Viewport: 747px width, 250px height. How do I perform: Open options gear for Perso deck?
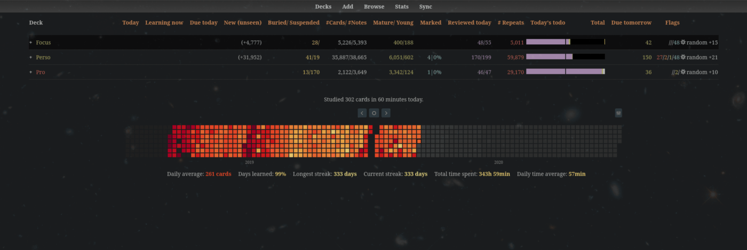click(x=683, y=57)
